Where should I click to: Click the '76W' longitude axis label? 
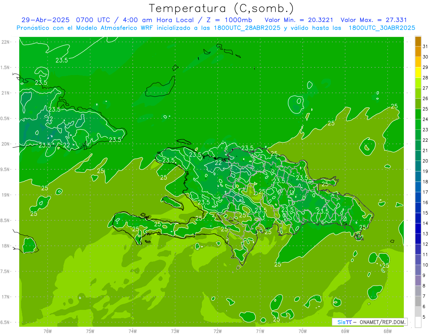tap(47, 331)
